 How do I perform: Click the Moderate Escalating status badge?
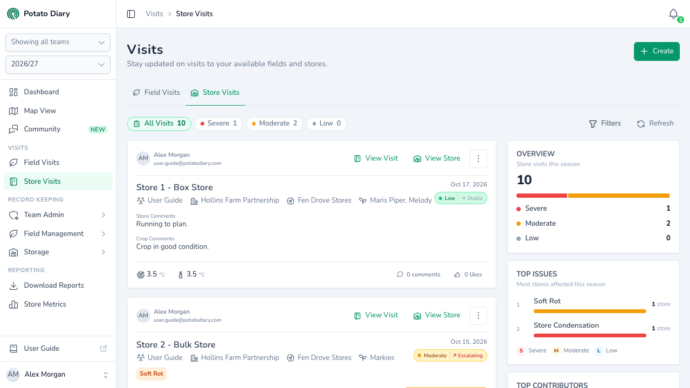click(450, 356)
